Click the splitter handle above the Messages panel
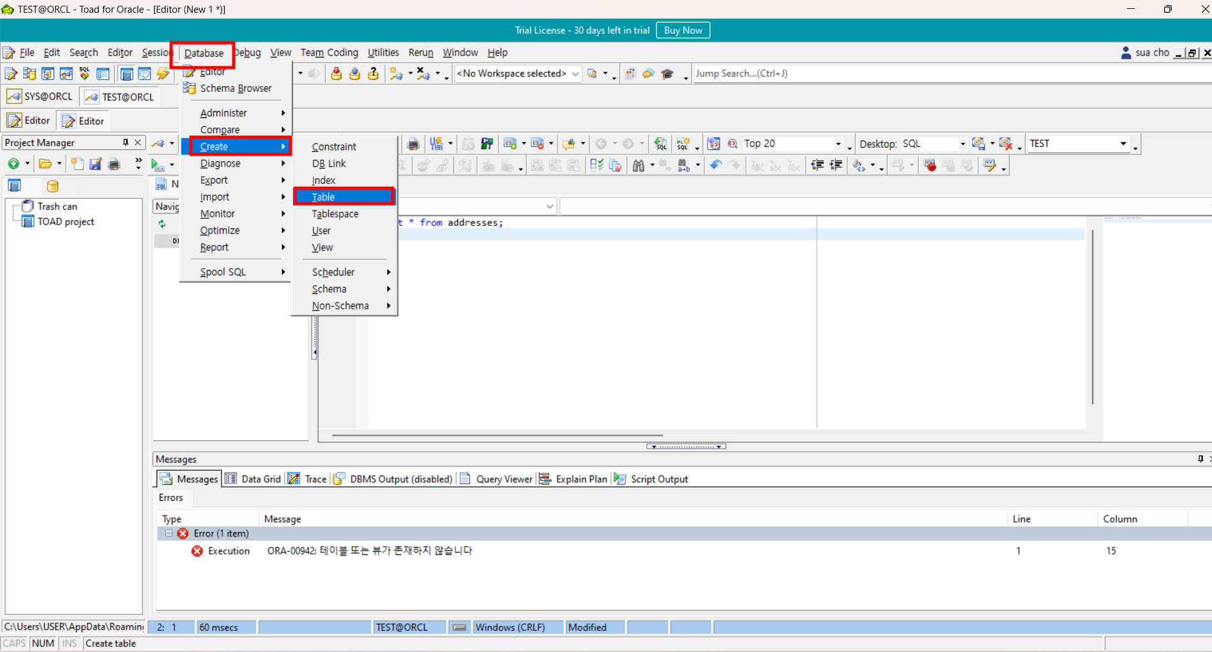Screen dimensions: 1212x652 click(x=686, y=447)
